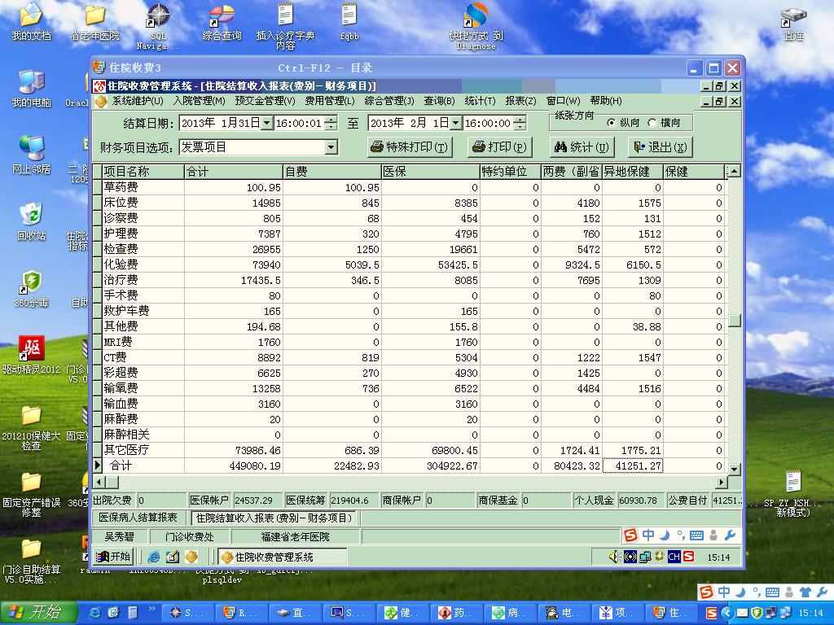Image resolution: width=834 pixels, height=625 pixels.
Task: Open the start date calendar dropdown
Action: coord(266,123)
